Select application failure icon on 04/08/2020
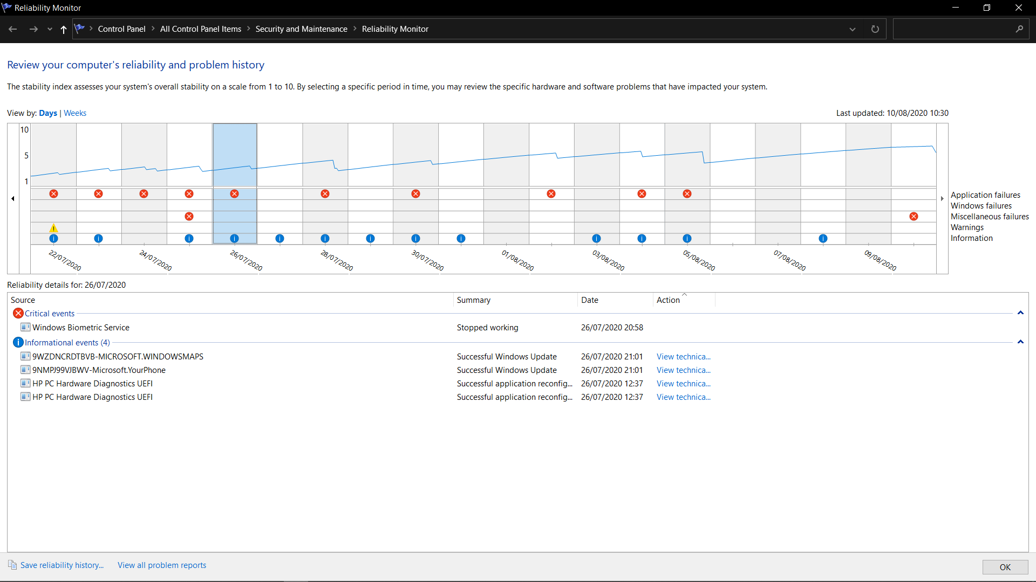This screenshot has width=1036, height=582. click(642, 193)
